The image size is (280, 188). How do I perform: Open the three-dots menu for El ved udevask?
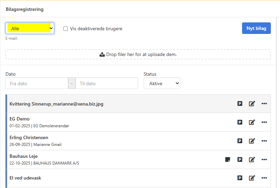(x=264, y=177)
